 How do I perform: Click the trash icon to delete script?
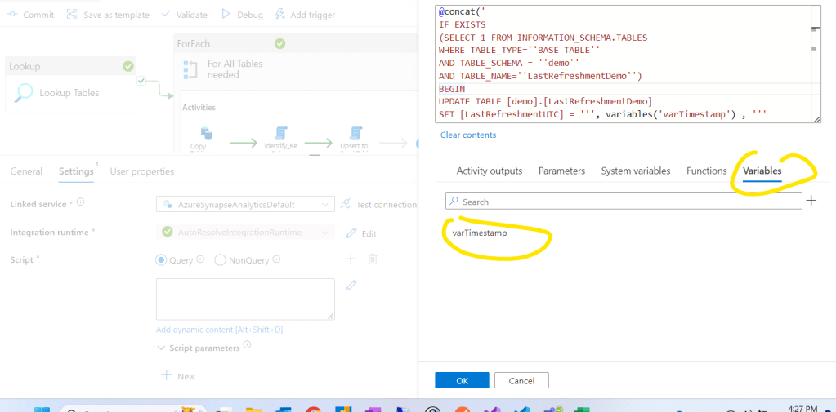pyautogui.click(x=373, y=259)
